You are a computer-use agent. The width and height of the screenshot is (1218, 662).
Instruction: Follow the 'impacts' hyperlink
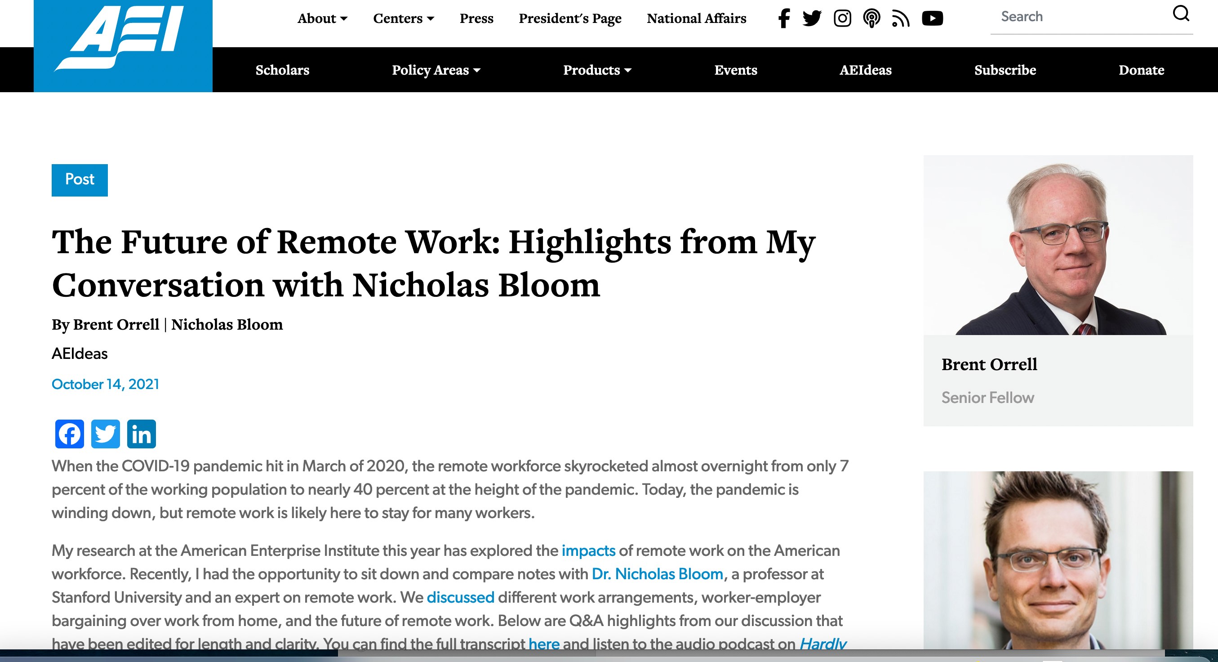pyautogui.click(x=588, y=551)
